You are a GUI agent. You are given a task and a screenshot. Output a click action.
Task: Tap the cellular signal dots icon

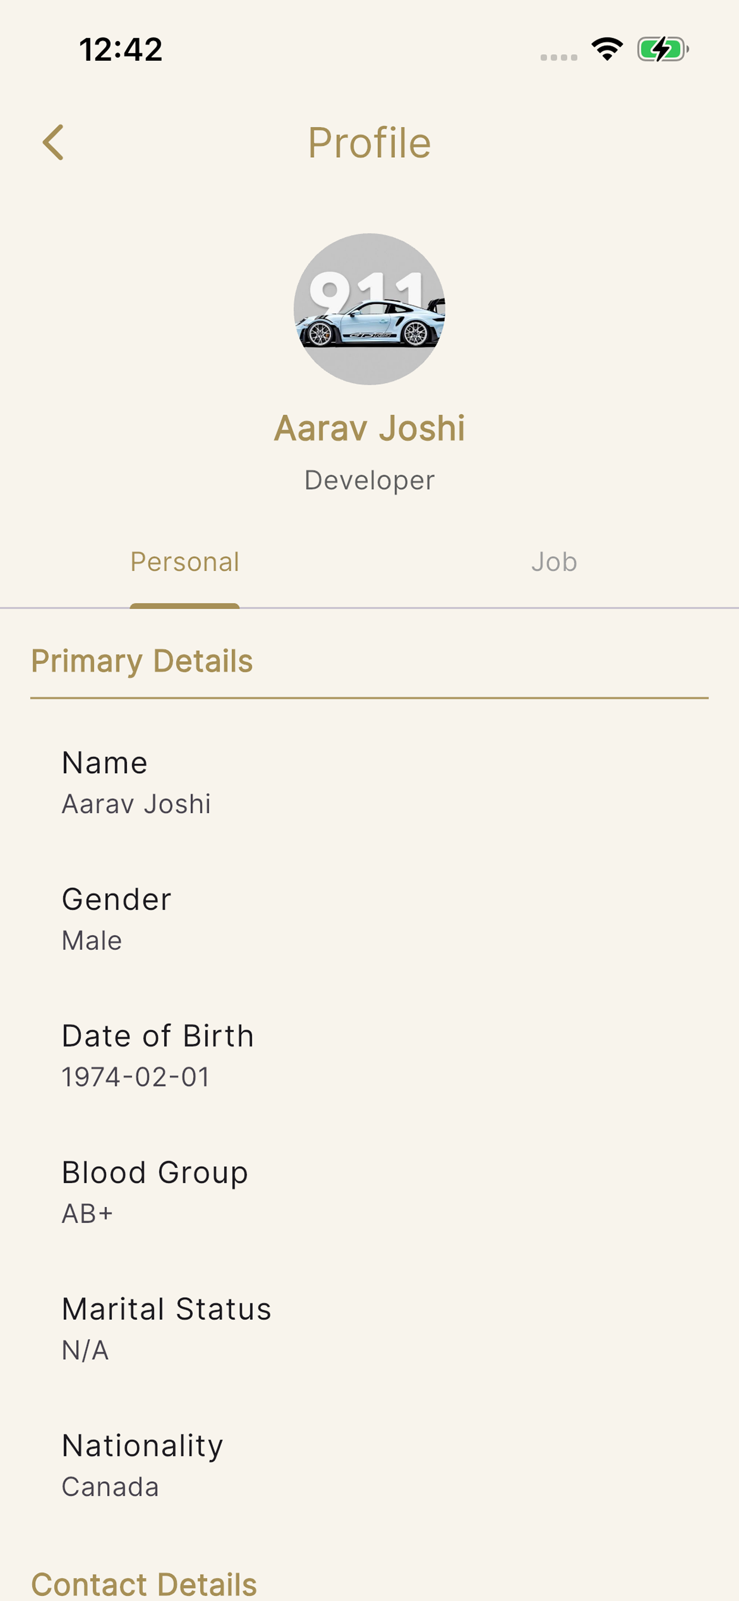tap(559, 57)
